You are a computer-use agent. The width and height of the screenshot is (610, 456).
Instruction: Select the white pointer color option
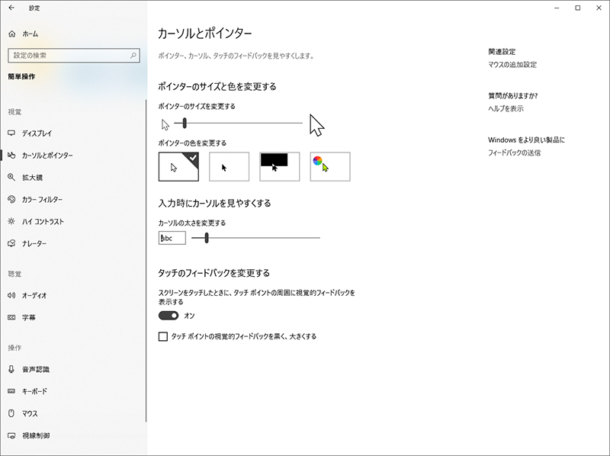[x=178, y=166]
